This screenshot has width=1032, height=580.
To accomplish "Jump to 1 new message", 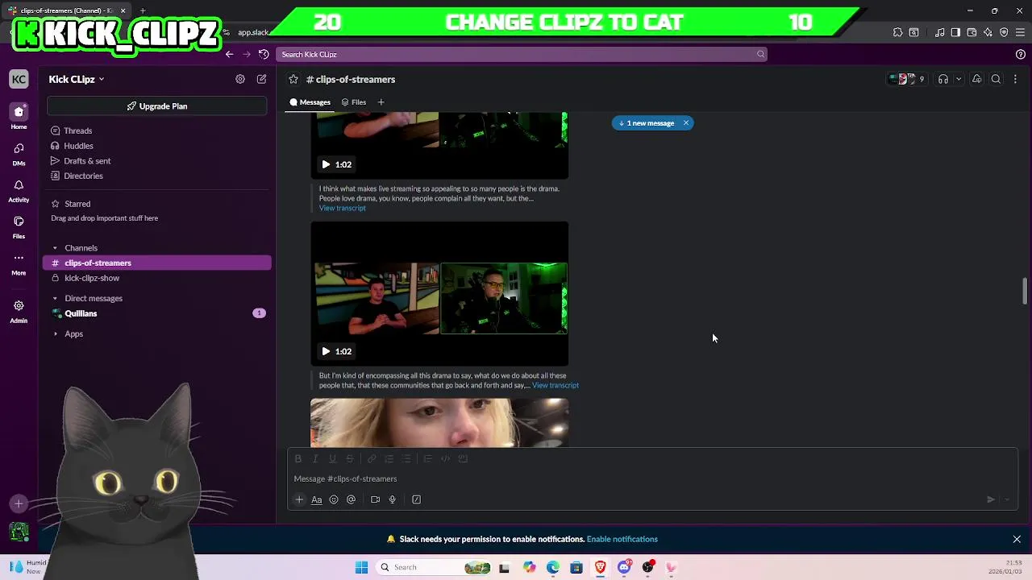I will coord(647,123).
